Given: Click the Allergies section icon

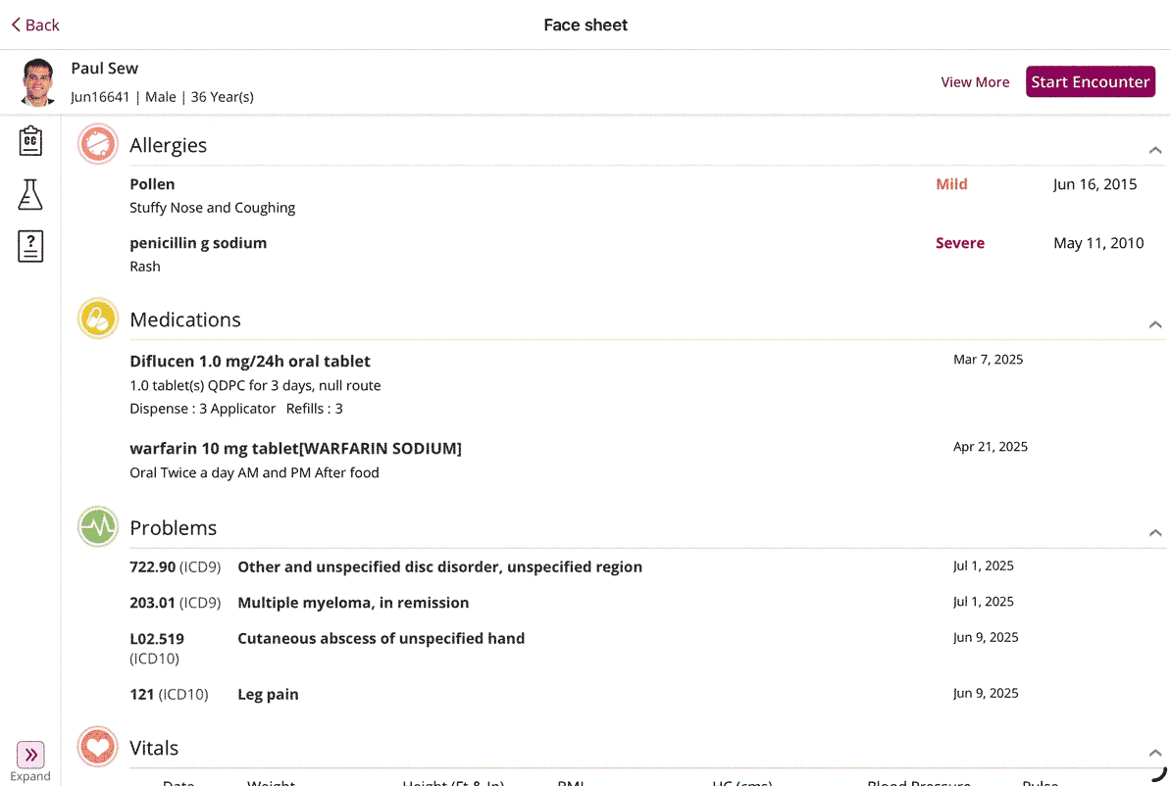Looking at the screenshot, I should [98, 144].
